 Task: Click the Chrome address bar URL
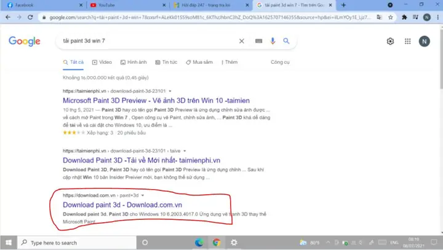click(210, 17)
